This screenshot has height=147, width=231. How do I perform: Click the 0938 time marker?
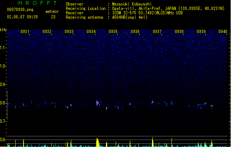(x=179, y=32)
